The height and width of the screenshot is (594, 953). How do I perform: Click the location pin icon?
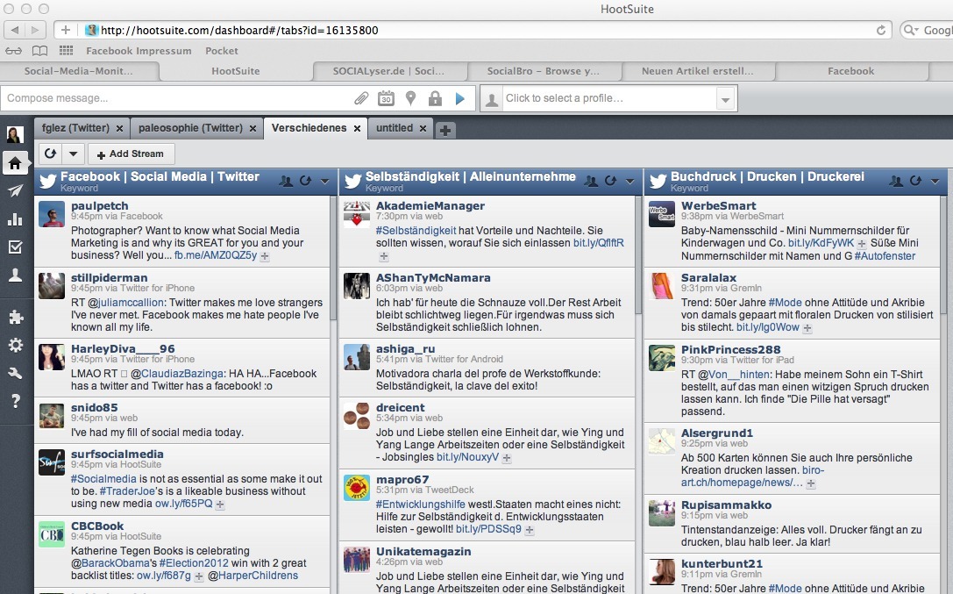410,98
